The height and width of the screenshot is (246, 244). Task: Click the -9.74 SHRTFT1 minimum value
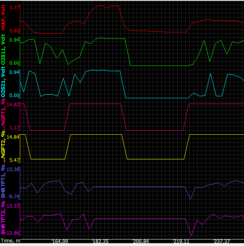pos(13,196)
